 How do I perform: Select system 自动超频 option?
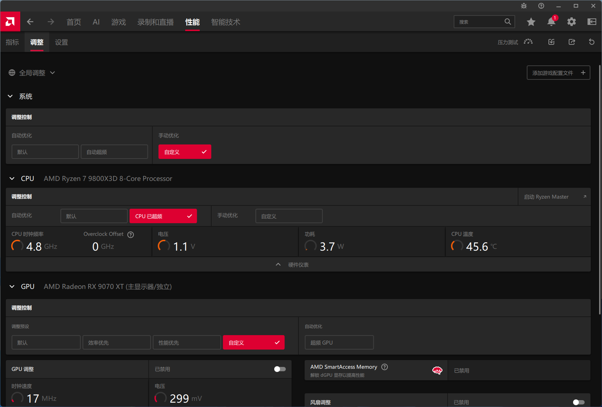click(x=114, y=152)
